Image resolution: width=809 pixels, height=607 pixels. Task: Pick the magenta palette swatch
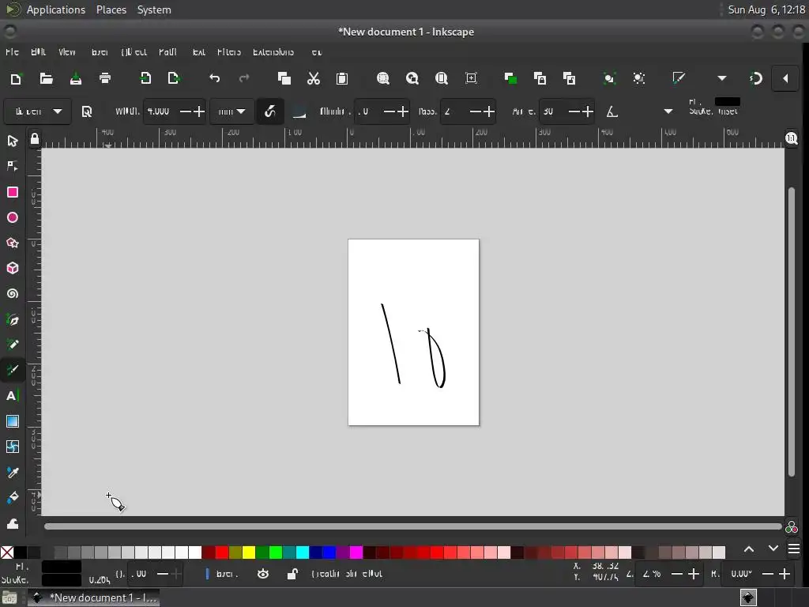(356, 552)
